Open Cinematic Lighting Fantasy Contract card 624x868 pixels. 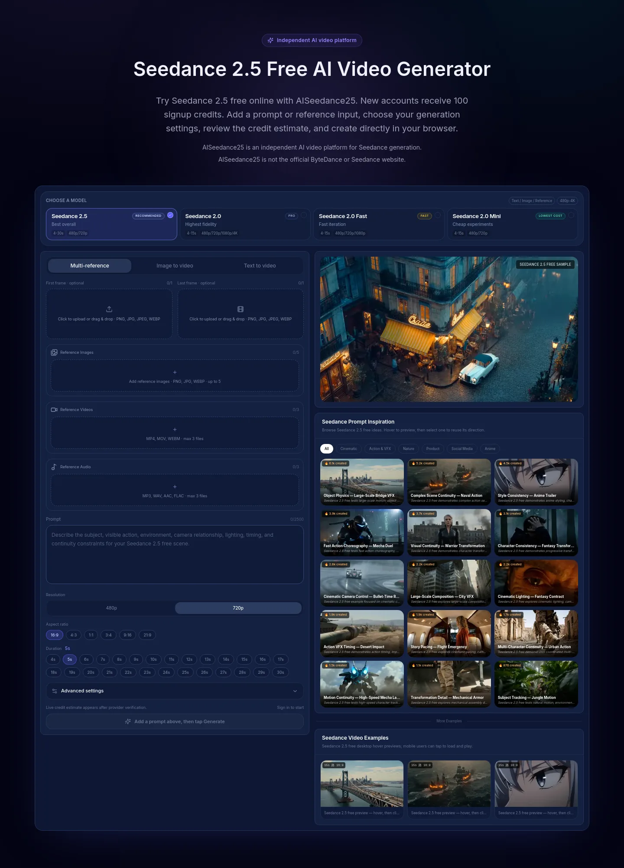[536, 583]
